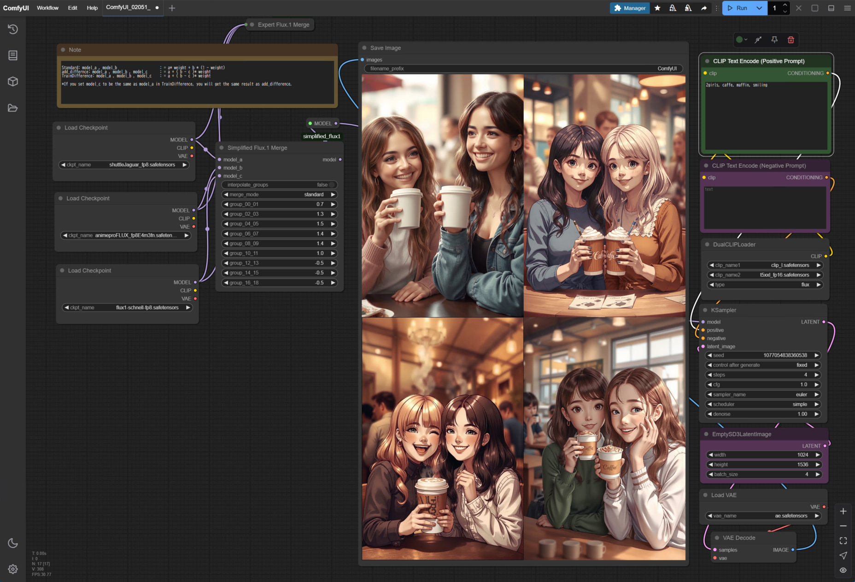Open the workflows folder sidebar icon
Viewport: 855px width, 582px height.
(13, 108)
